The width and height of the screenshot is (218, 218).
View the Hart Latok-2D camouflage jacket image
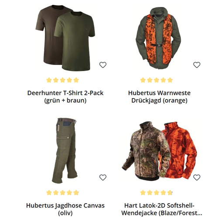click(160, 151)
